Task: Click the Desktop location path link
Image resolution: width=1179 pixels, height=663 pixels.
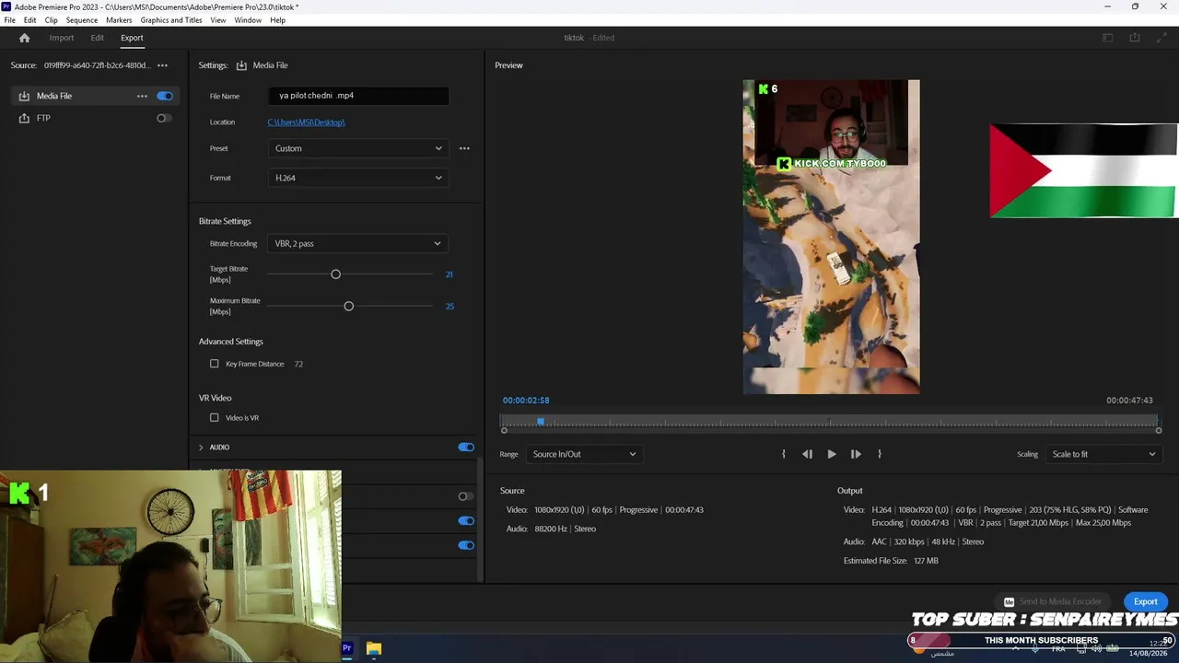Action: 306,122
